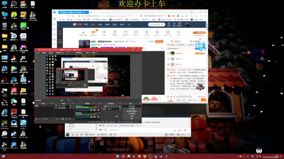
Task: Open the Help menu in OBS
Action: [94, 53]
